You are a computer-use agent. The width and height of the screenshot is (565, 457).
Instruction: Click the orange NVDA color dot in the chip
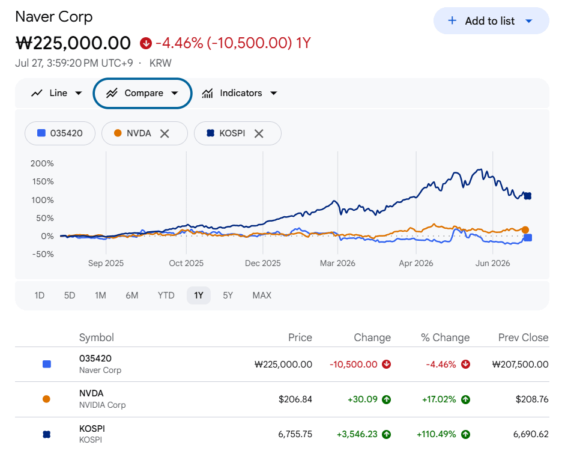pyautogui.click(x=118, y=133)
